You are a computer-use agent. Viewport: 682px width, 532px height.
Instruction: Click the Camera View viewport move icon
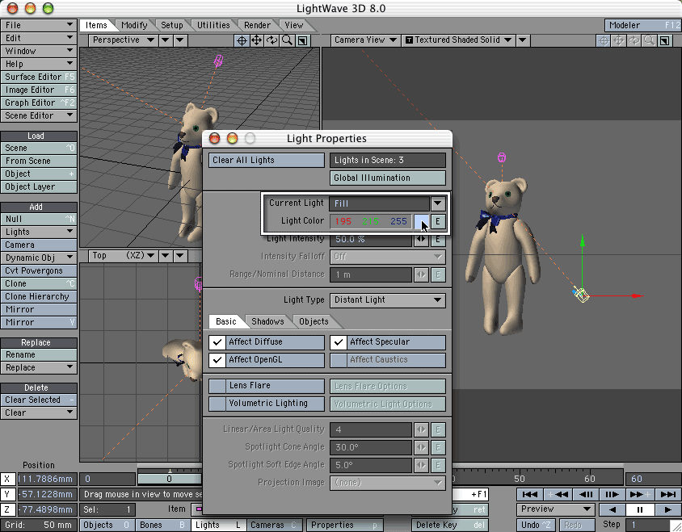point(618,40)
